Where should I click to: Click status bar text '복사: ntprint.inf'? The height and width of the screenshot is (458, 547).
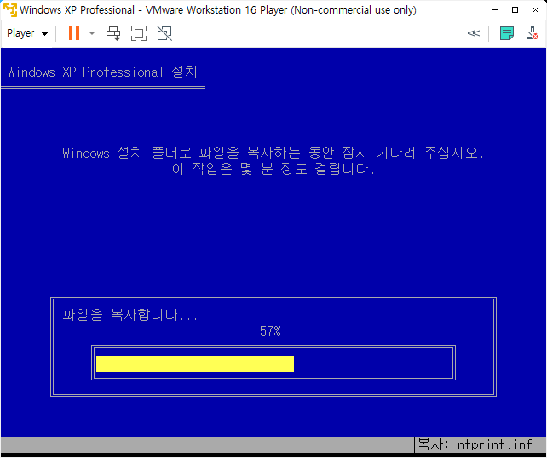[475, 444]
